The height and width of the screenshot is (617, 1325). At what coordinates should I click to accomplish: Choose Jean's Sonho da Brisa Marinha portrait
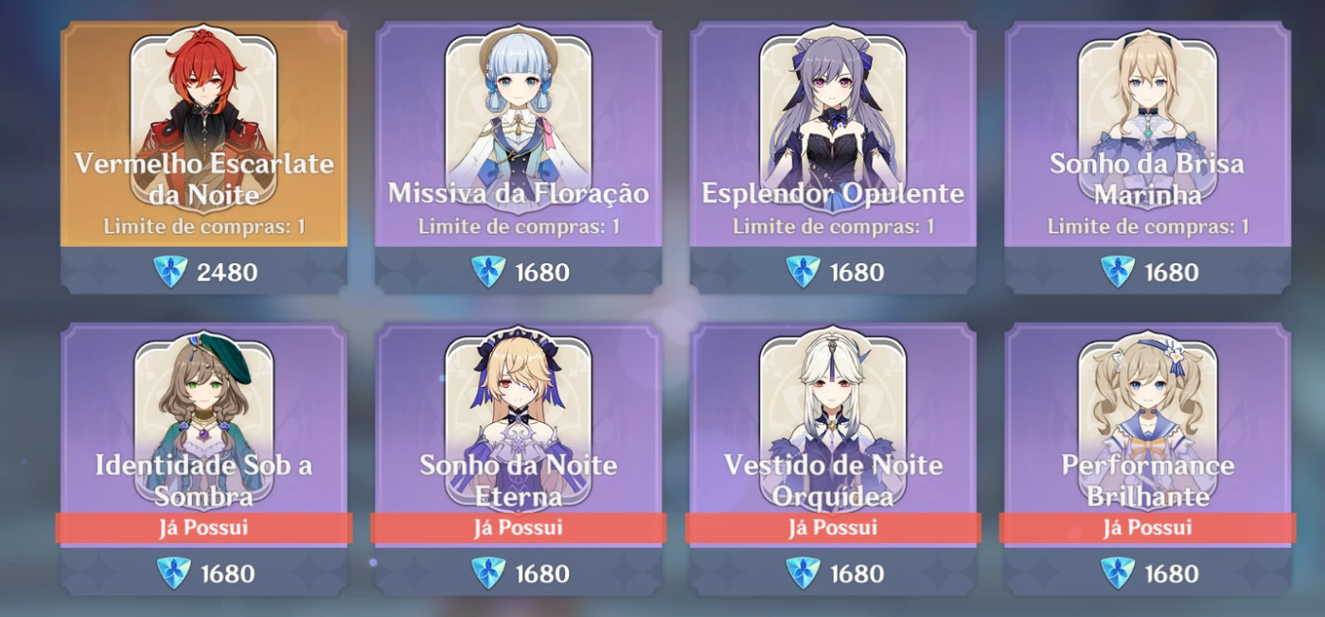(x=1147, y=121)
